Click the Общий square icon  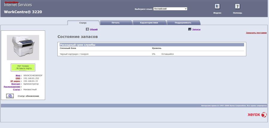coord(87,29)
